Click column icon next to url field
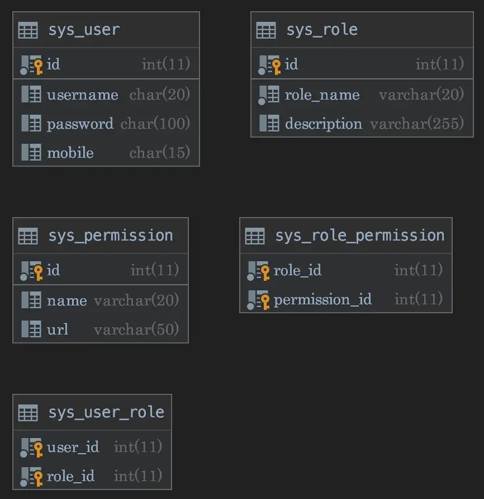The image size is (484, 499). pyautogui.click(x=31, y=329)
